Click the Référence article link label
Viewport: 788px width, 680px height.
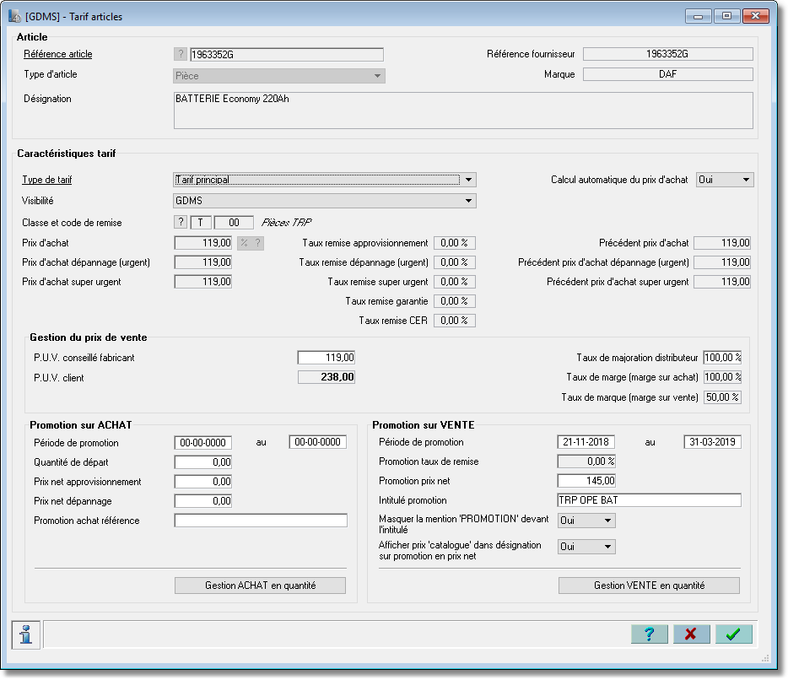(58, 54)
